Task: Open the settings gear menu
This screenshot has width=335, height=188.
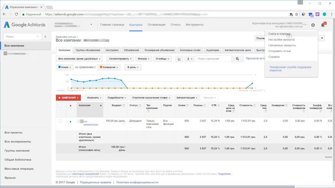Action: point(313,25)
